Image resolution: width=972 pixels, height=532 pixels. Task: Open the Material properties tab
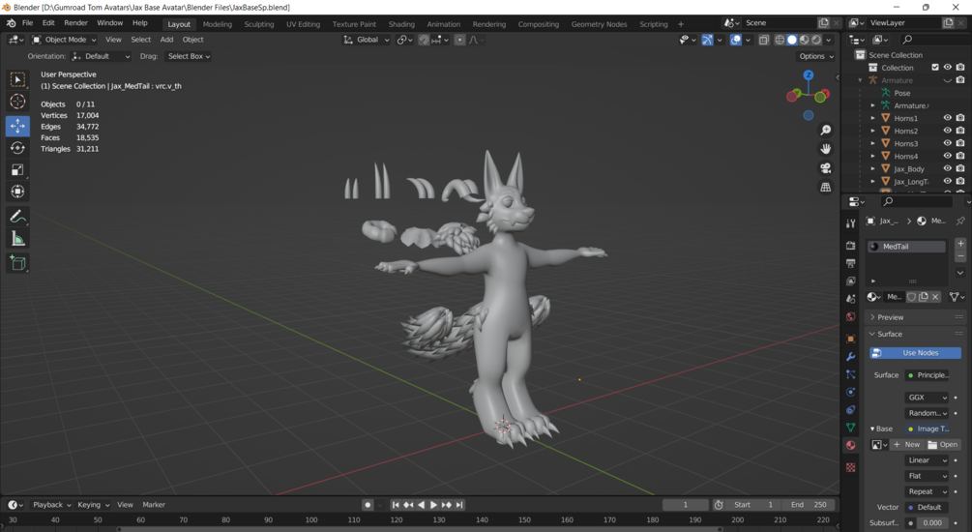[850, 445]
